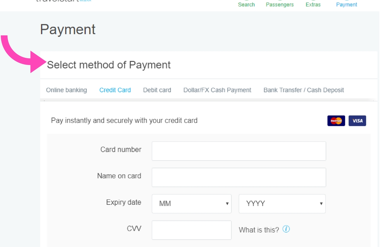This screenshot has width=381, height=247.
Task: Click the Payment step in progress bar
Action: coord(346,4)
